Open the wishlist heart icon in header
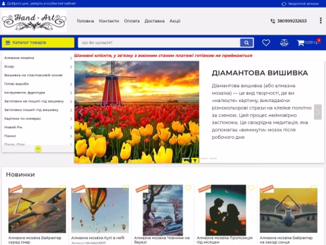Image resolution: width=326 pixels, height=245 pixels. coord(266,43)
